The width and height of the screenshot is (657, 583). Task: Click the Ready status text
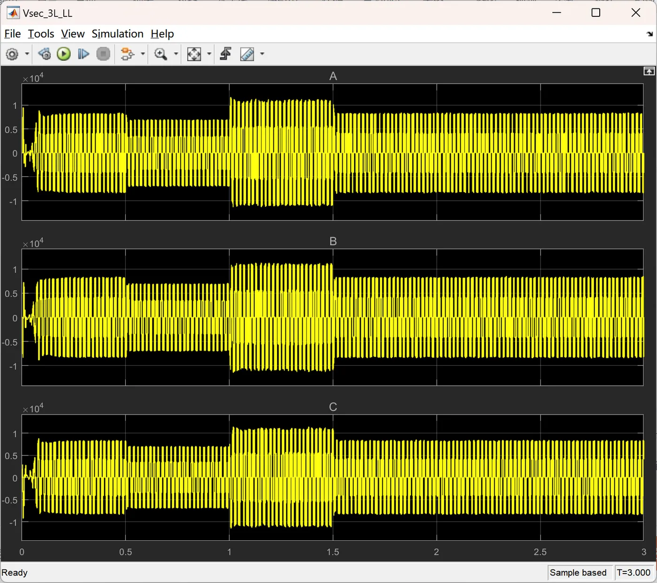[15, 573]
